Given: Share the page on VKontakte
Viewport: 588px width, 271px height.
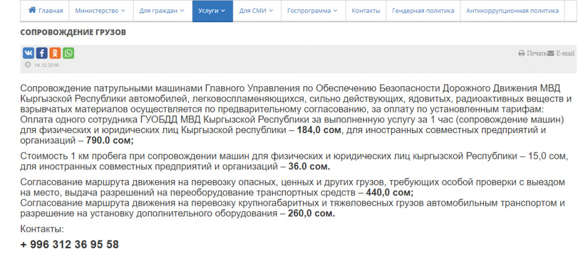Looking at the screenshot, I should [x=28, y=53].
